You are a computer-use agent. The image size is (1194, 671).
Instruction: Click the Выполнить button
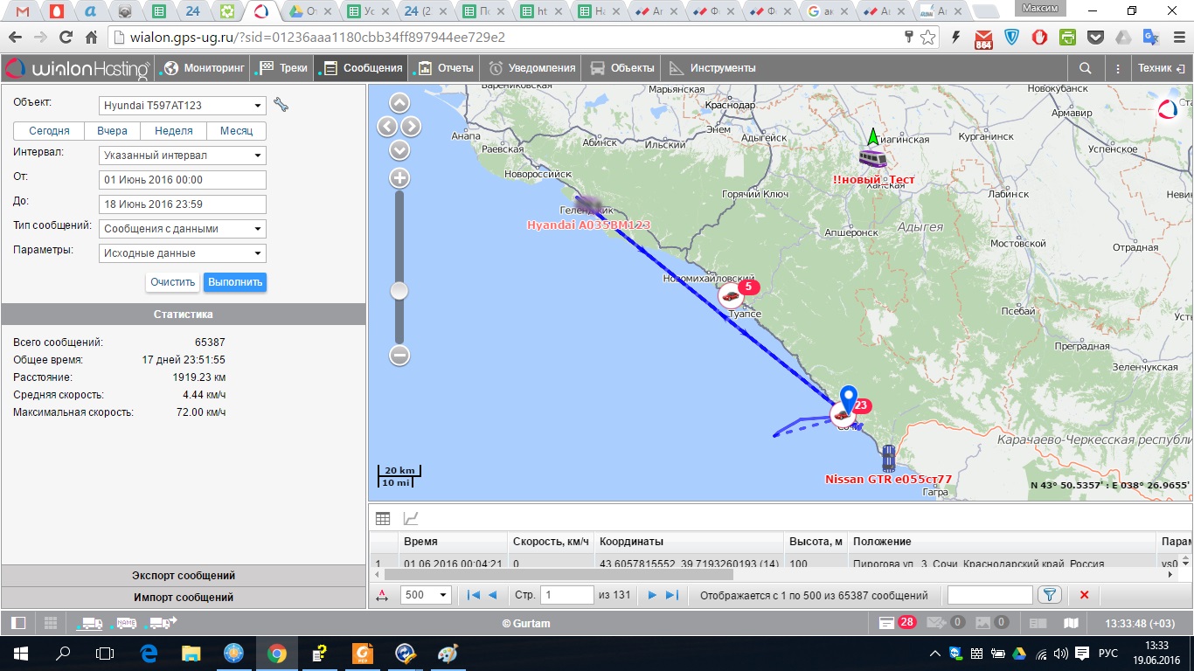tap(234, 282)
